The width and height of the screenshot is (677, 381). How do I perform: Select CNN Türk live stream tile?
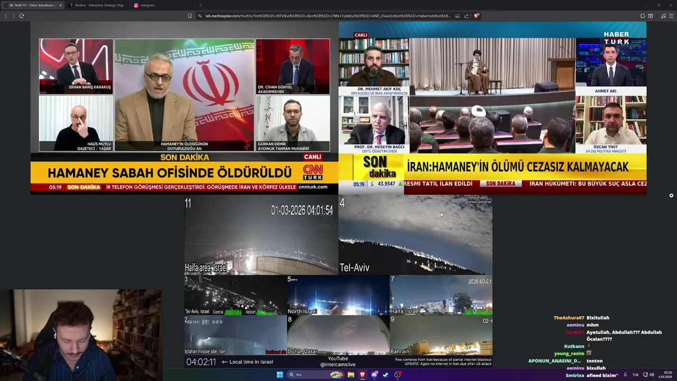pyautogui.click(x=184, y=108)
